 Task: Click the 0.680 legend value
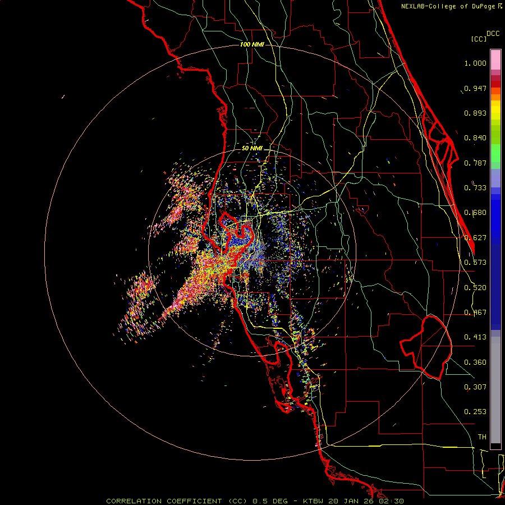(475, 213)
